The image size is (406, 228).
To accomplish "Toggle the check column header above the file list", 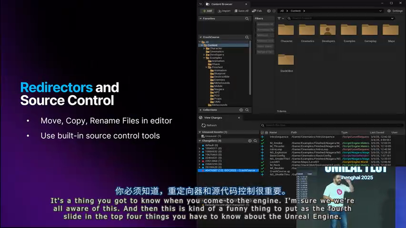I will pyautogui.click(x=262, y=132).
